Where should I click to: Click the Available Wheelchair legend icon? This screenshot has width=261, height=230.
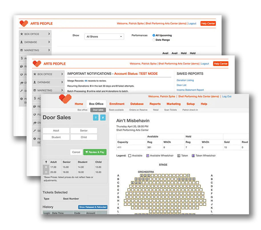pyautogui.click(x=148, y=156)
